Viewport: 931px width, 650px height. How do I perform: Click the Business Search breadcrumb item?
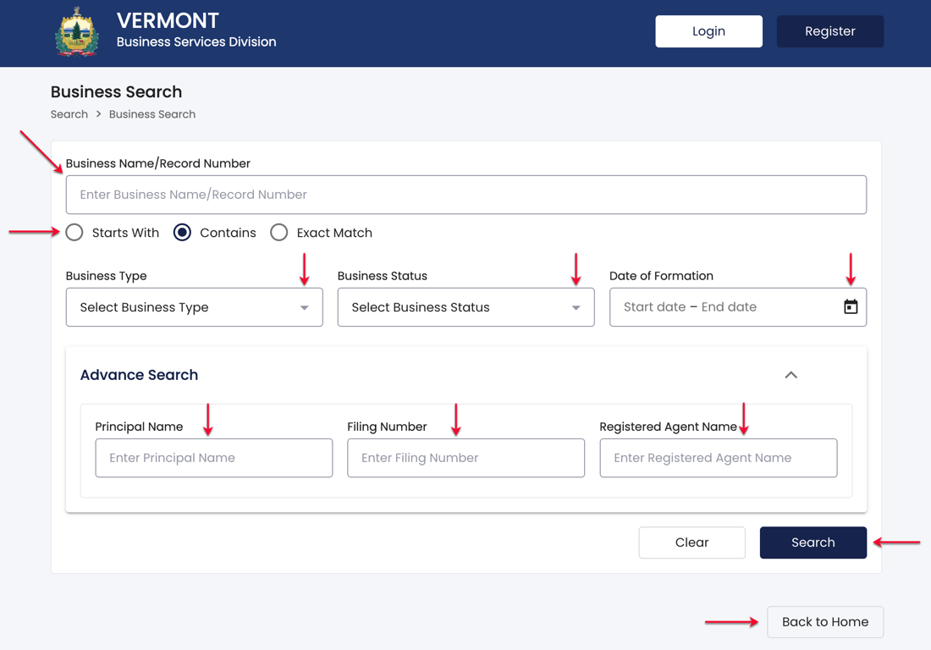coord(152,114)
